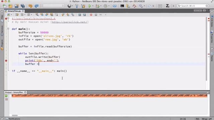Click the PHP oval toolbar icon

pos(115,6)
